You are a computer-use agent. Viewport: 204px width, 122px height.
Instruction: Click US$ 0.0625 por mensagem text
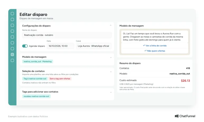point(136,84)
